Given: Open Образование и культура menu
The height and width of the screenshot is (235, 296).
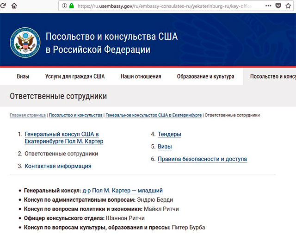Looking at the screenshot, I should [205, 76].
